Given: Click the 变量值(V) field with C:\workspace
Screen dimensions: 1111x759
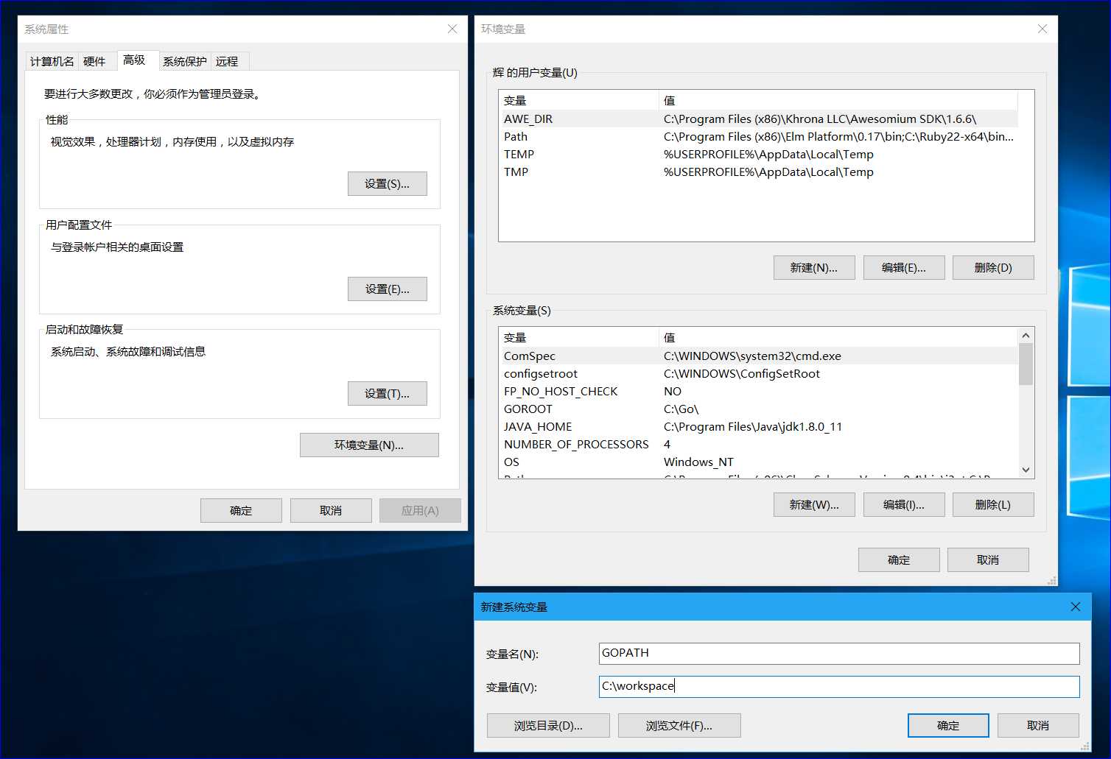Looking at the screenshot, I should 839,686.
